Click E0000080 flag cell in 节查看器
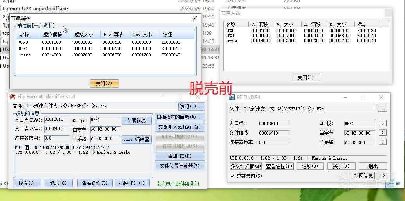Viewport: 405px width, 201px height. point(367,31)
